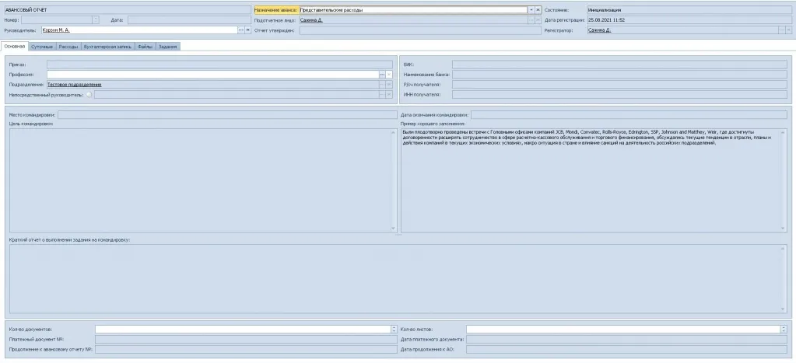Open the Руководитель lookup ellipsis button
The image size is (796, 363).
pos(240,30)
